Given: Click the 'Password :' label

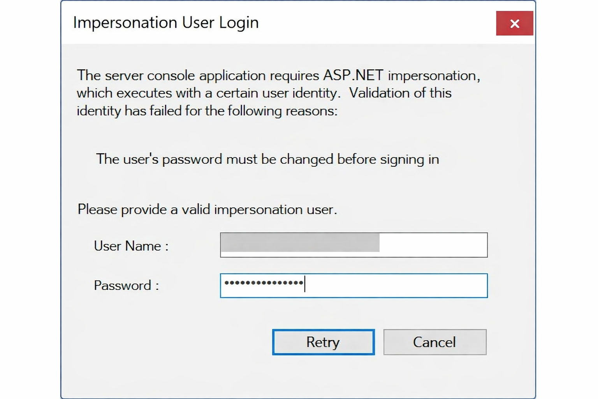Looking at the screenshot, I should 127,286.
